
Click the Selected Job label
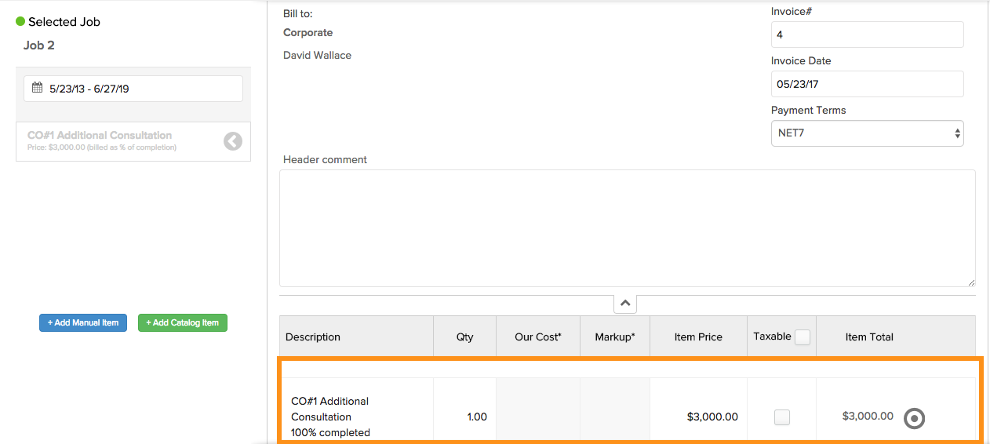tap(64, 22)
